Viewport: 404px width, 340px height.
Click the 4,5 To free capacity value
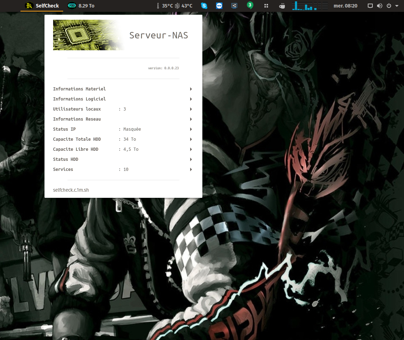click(x=131, y=149)
